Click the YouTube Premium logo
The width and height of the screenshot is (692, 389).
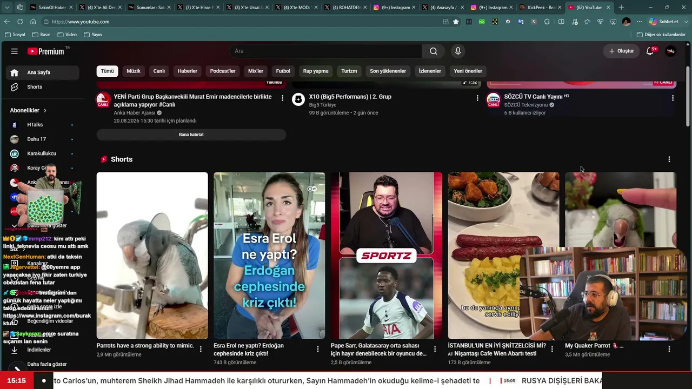point(46,51)
